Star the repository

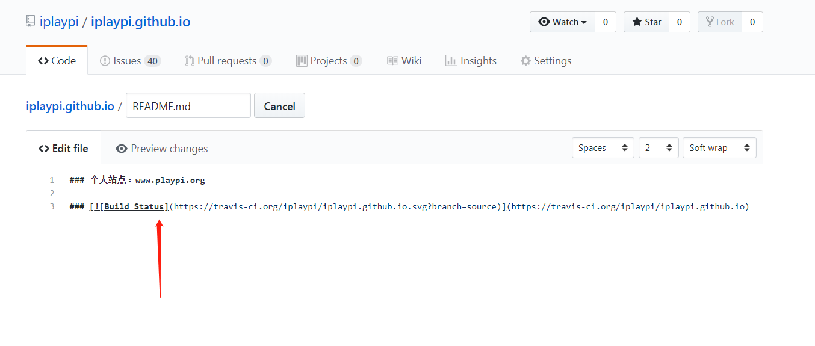pyautogui.click(x=646, y=22)
